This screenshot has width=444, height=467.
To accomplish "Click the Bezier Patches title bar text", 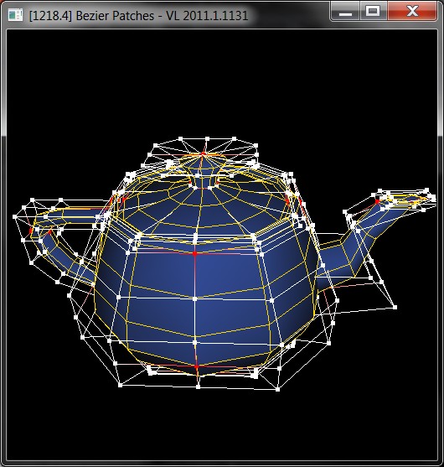I will coord(139,15).
